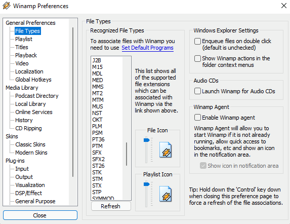The image size is (290, 224).
Task: Open Modern Skins page
Action: (31, 153)
